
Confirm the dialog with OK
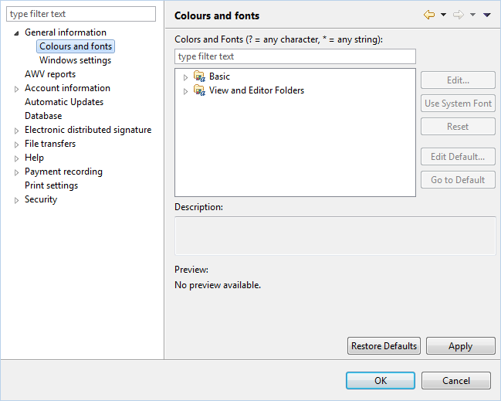pyautogui.click(x=381, y=381)
